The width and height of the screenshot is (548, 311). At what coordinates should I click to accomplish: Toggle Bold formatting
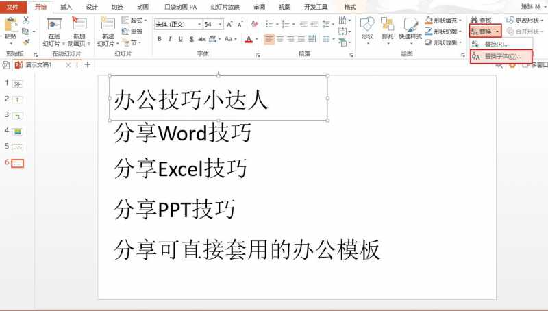point(160,39)
